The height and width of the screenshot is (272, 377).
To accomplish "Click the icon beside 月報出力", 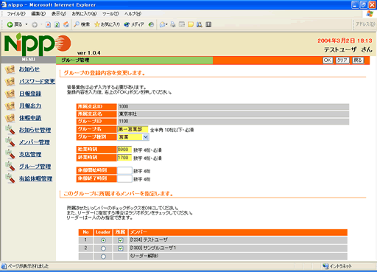I will tap(10, 106).
